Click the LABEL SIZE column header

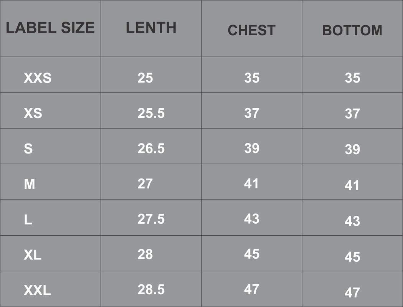50,28
